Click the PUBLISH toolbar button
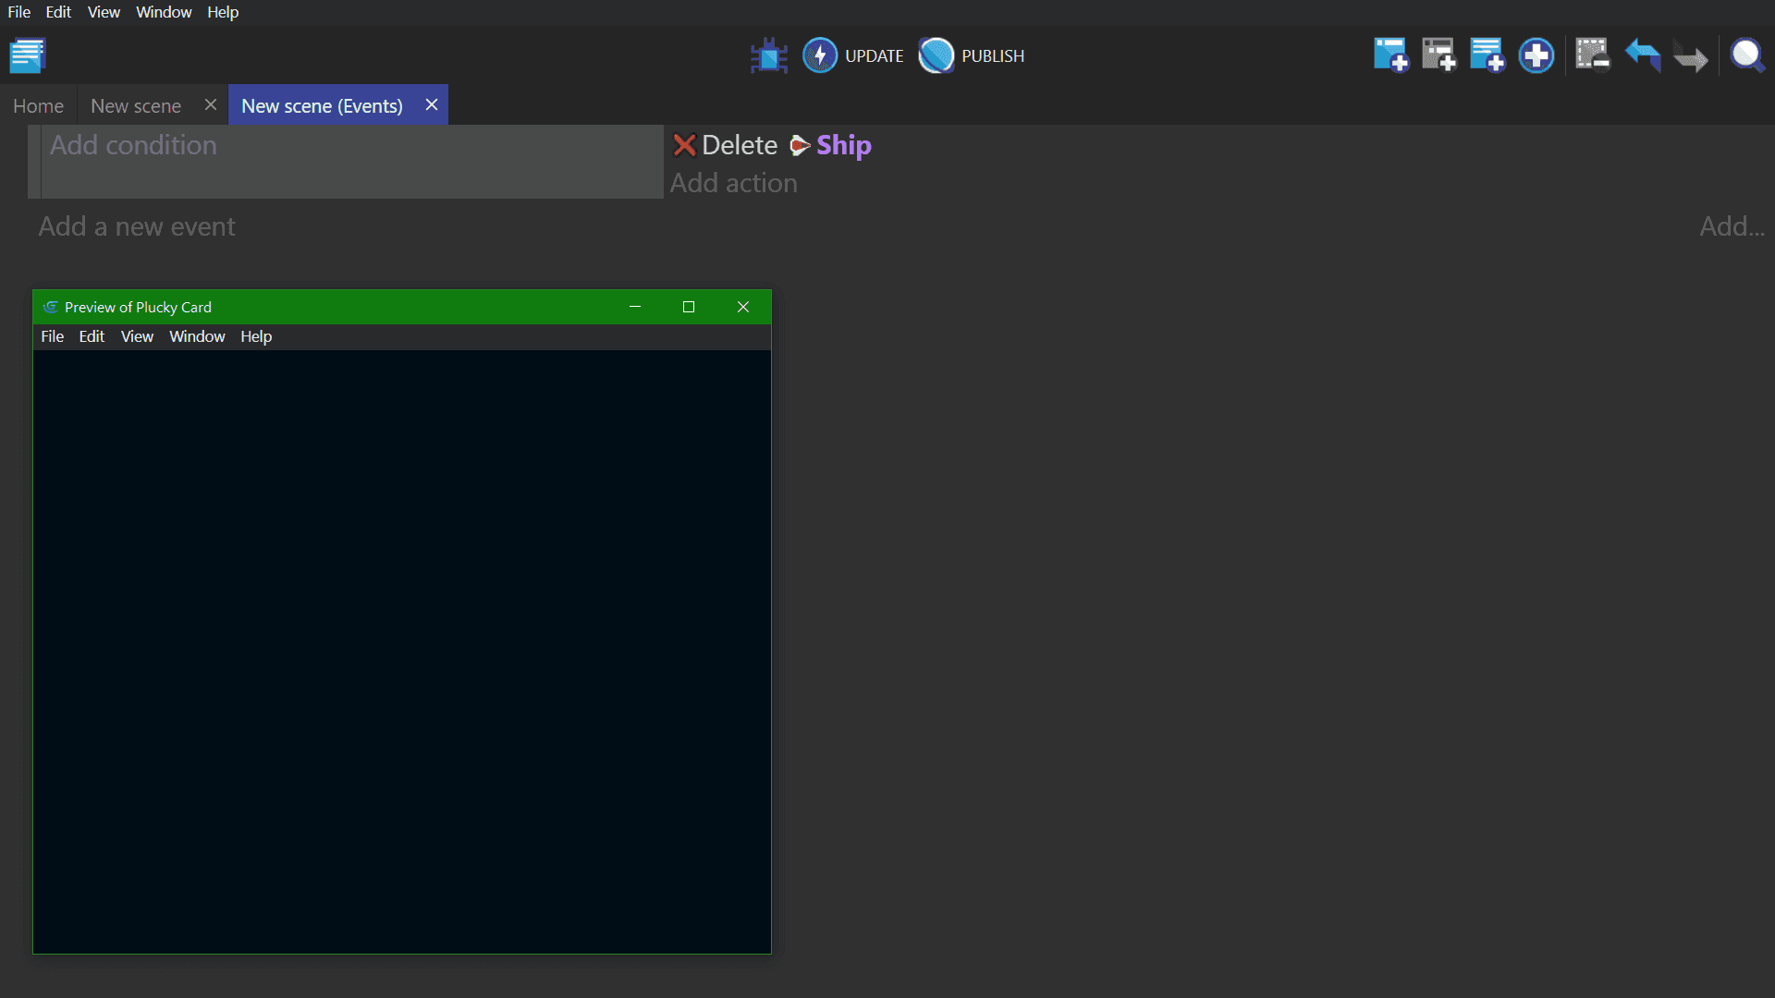Image resolution: width=1775 pixels, height=998 pixels. coord(972,56)
